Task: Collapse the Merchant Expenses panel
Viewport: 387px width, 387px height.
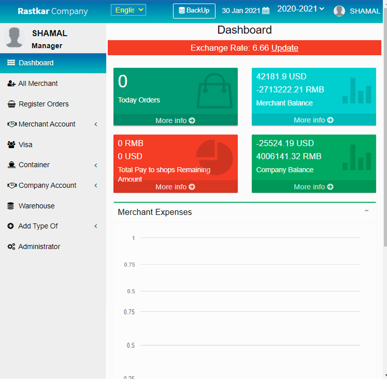Action: coord(367,211)
